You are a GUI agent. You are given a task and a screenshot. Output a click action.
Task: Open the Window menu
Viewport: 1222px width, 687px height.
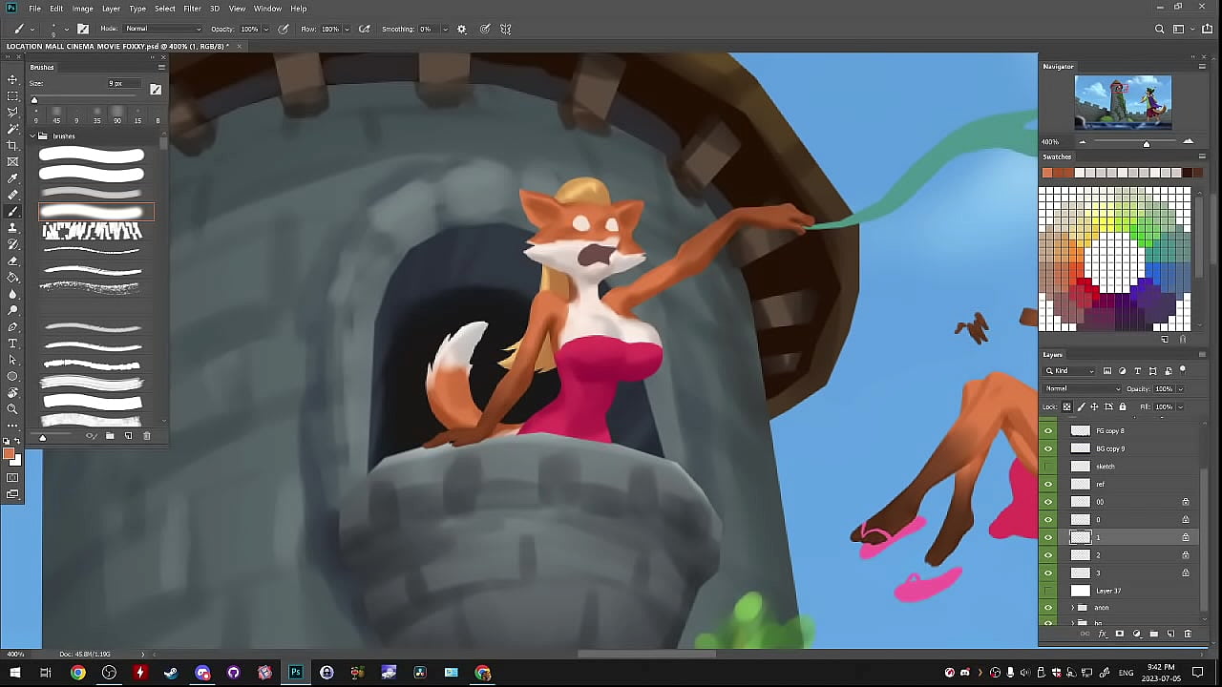point(267,9)
